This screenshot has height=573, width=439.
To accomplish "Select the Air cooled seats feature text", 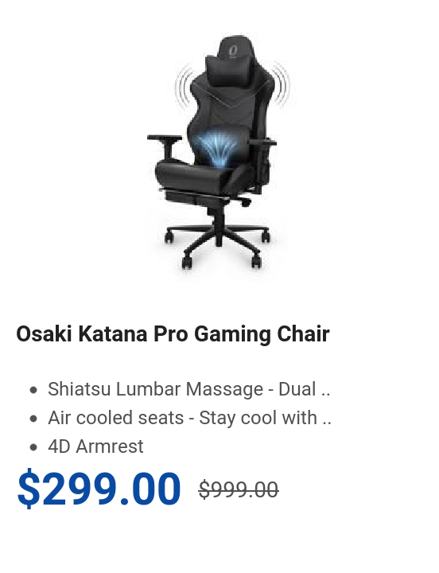I will [189, 418].
